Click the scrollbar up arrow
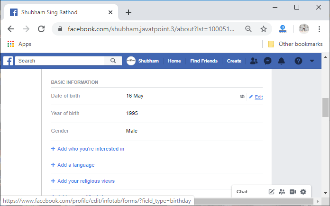Viewport: 330px width, 206px height. [x=325, y=57]
